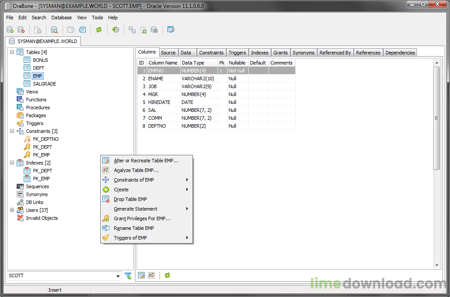Click the vertical scrollbar of columns grid

point(436,118)
